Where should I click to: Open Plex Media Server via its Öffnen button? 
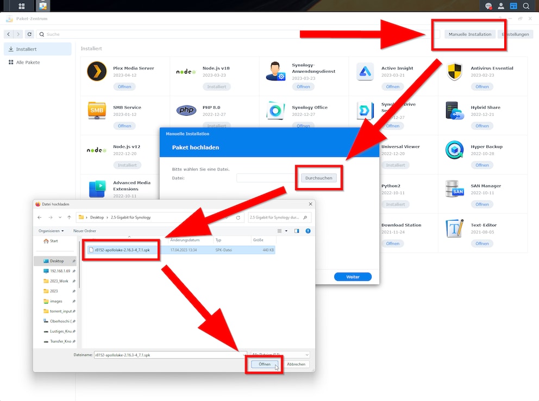click(124, 86)
